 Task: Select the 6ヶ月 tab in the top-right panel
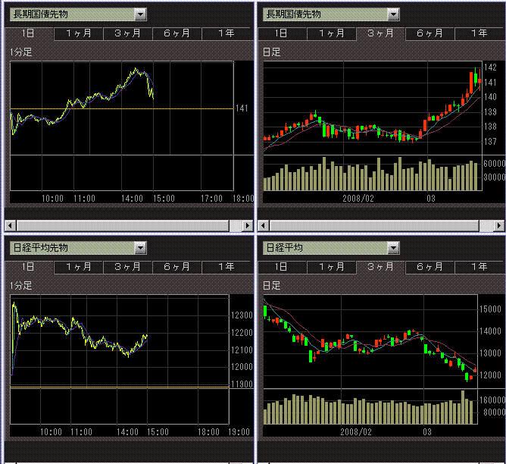tap(429, 33)
